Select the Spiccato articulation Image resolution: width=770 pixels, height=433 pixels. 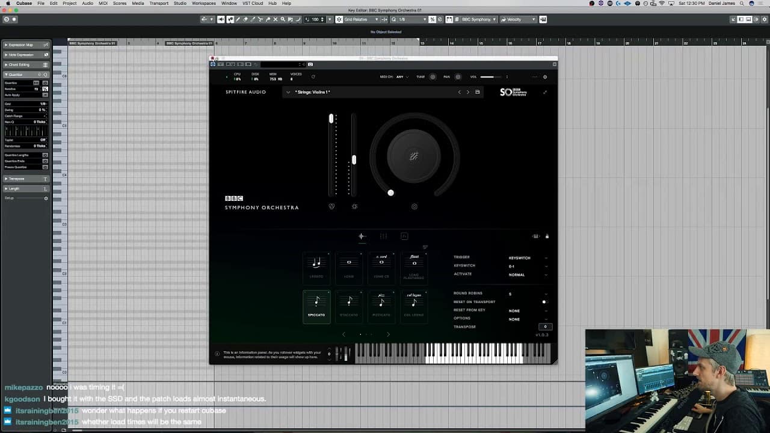(x=316, y=307)
